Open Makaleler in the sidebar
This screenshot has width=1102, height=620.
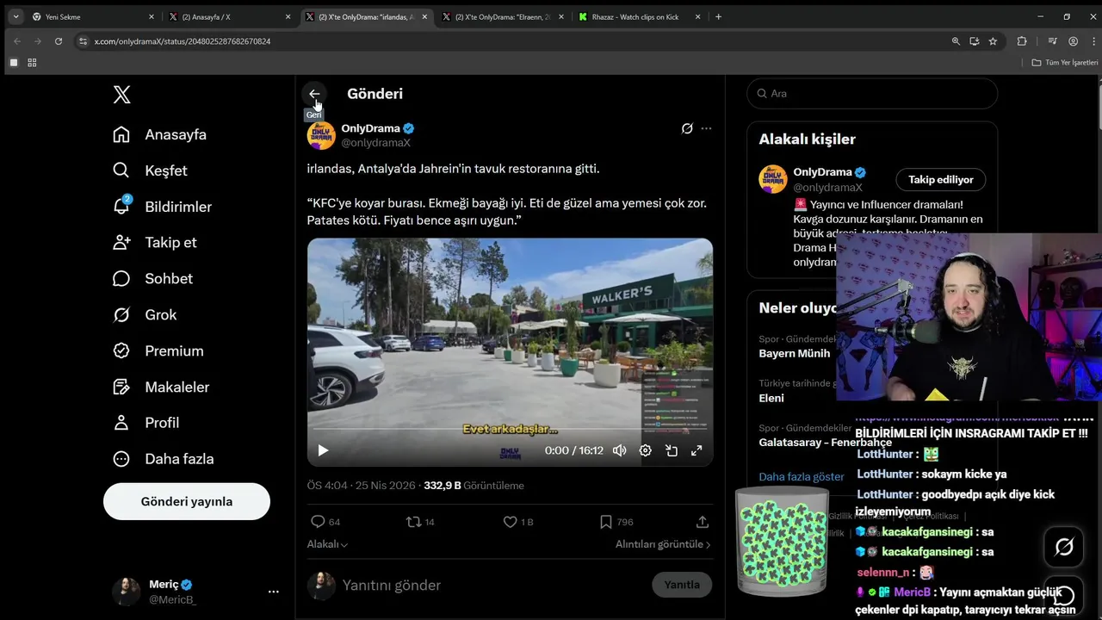(161, 387)
